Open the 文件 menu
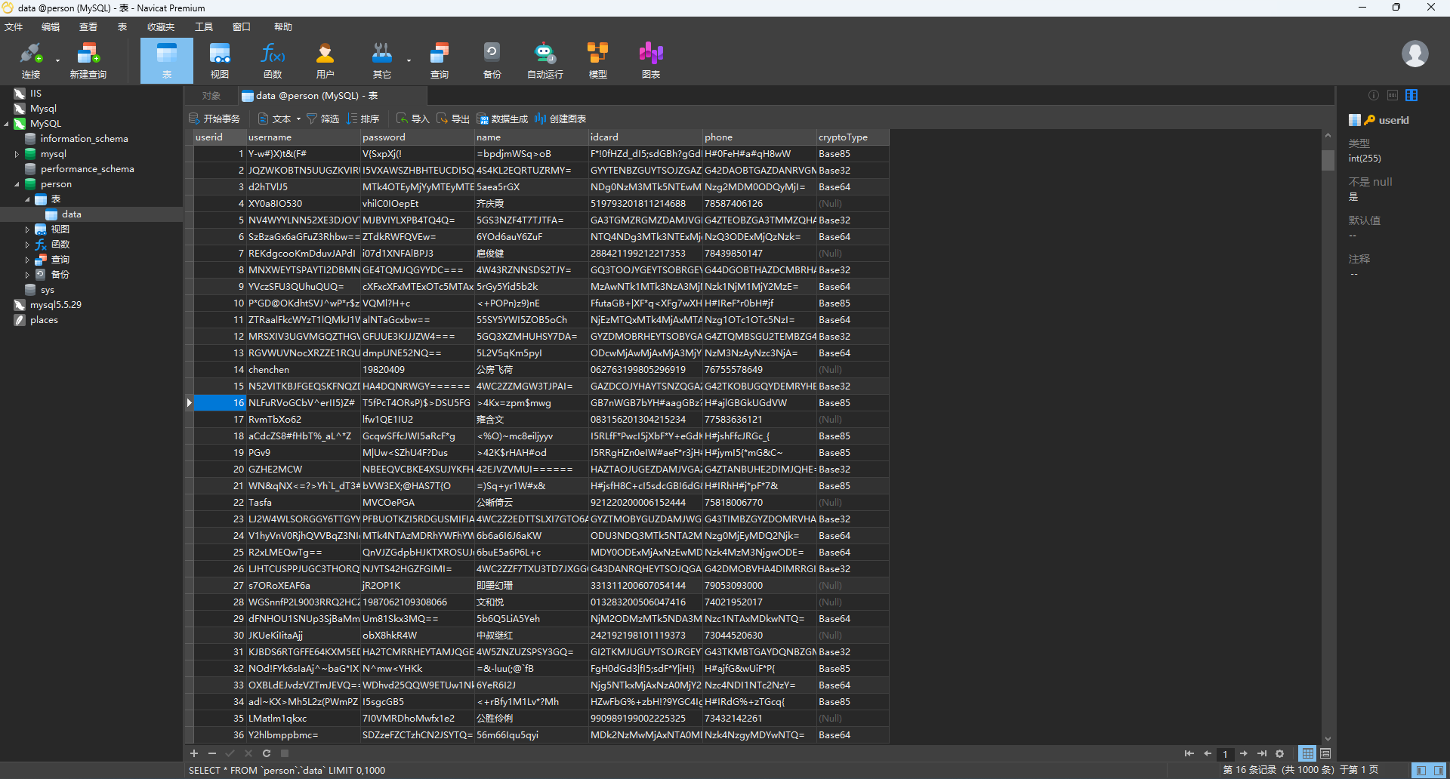This screenshot has width=1450, height=779. pyautogui.click(x=14, y=26)
